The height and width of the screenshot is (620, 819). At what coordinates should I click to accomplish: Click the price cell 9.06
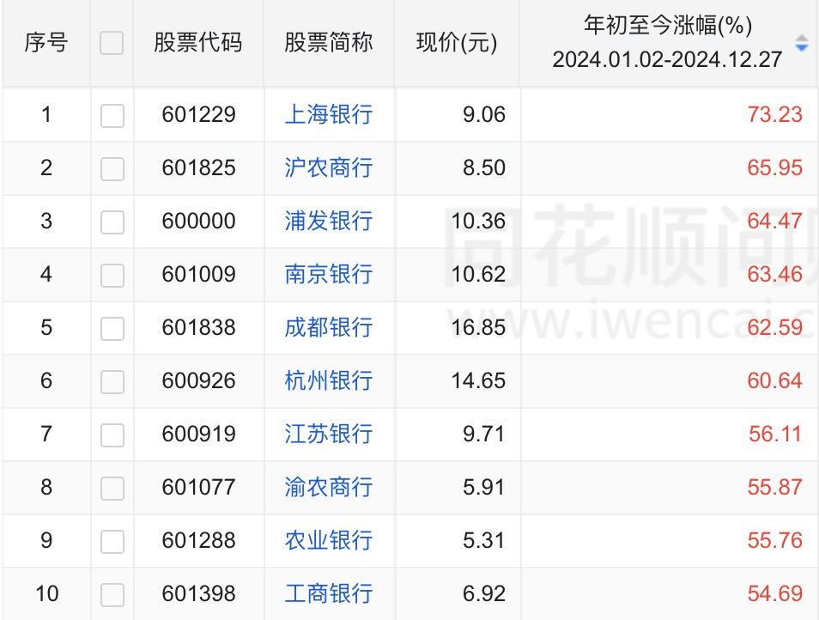(484, 114)
